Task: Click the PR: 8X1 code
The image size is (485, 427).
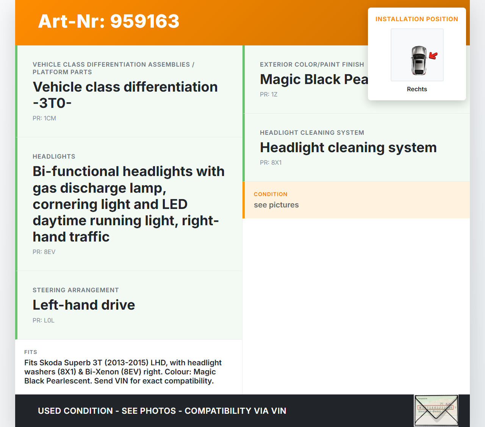Action: click(271, 163)
